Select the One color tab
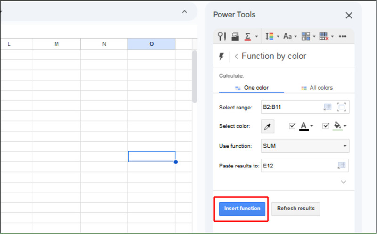377x234 pixels. [x=252, y=88]
